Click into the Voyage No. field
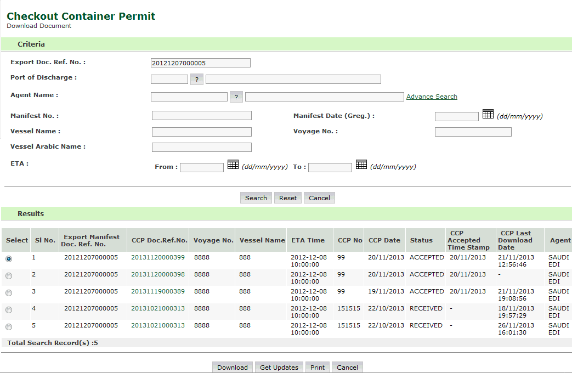This screenshot has height=373, width=572. coord(473,132)
